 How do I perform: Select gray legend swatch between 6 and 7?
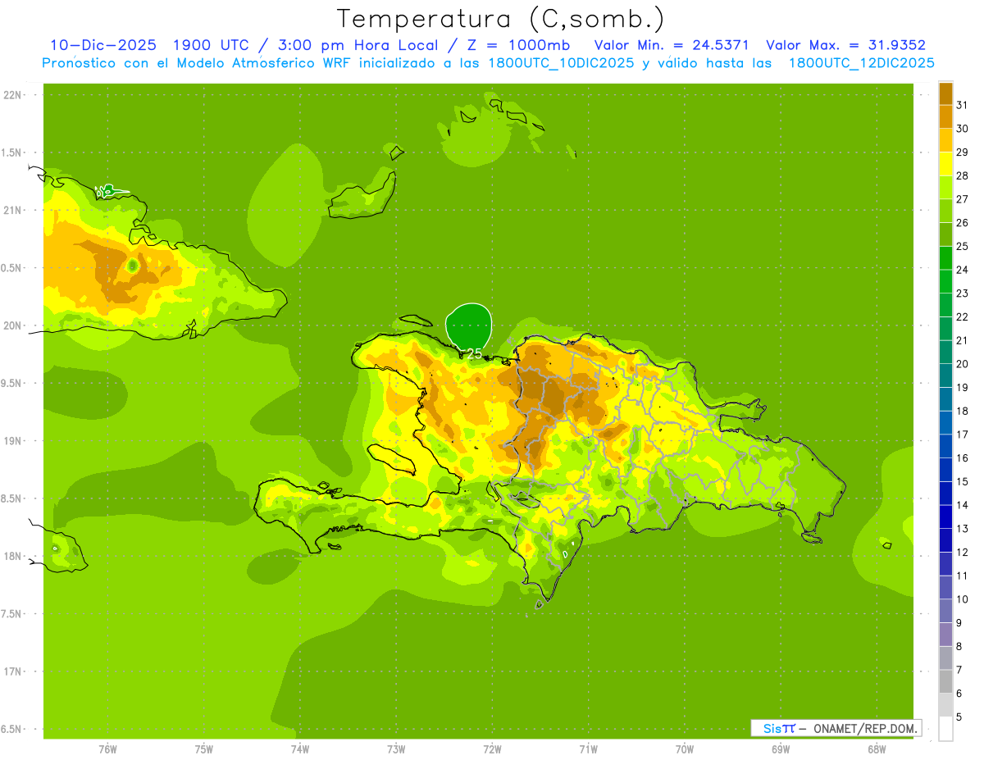point(945,681)
